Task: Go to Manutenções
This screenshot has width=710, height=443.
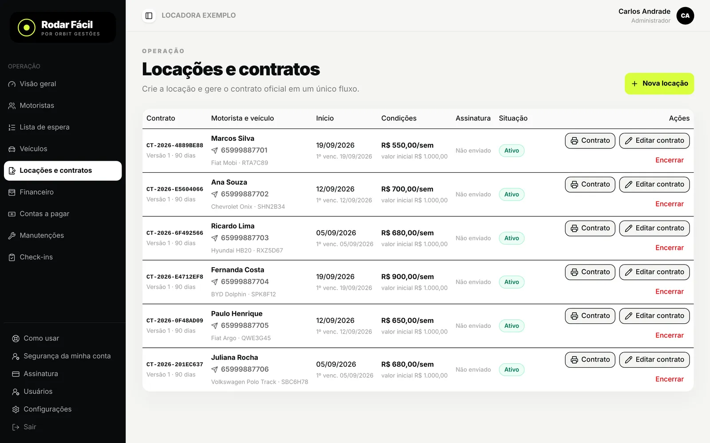Action: click(63, 236)
